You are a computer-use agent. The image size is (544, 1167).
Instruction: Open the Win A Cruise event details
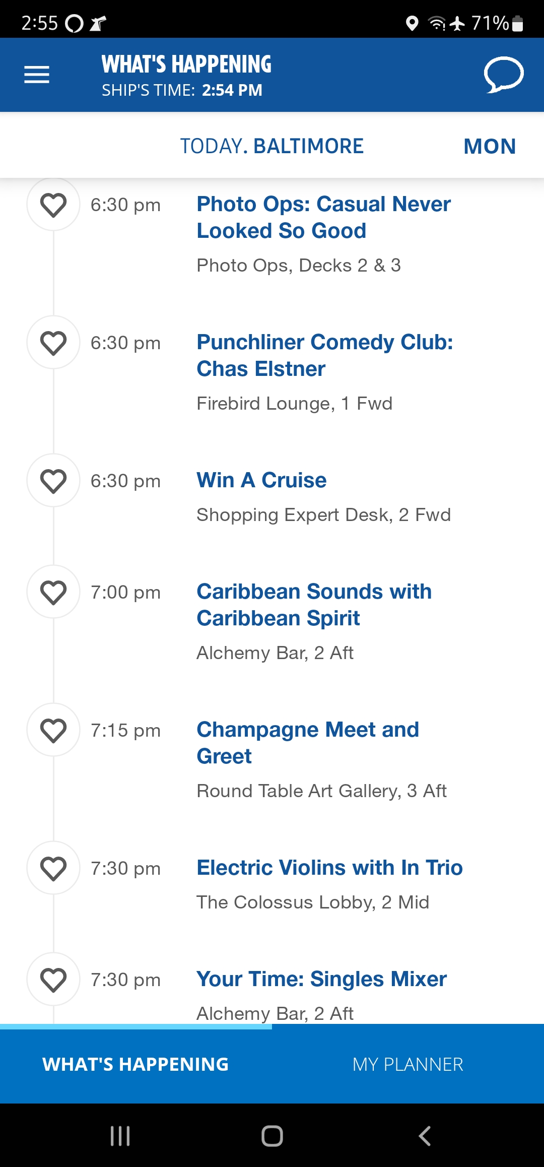tap(261, 480)
